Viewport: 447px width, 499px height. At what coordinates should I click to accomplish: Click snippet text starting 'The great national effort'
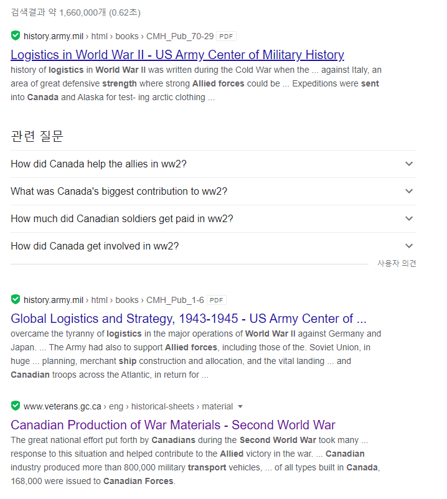coord(195,460)
